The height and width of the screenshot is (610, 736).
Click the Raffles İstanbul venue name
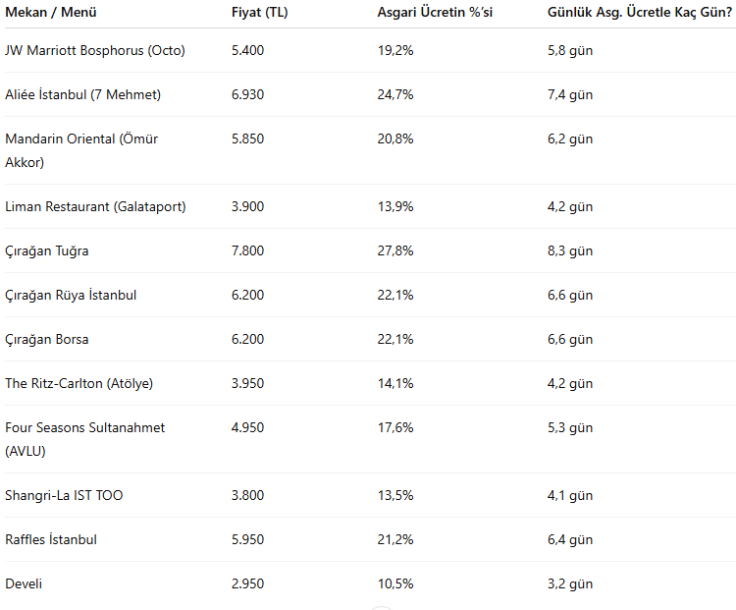tap(51, 539)
